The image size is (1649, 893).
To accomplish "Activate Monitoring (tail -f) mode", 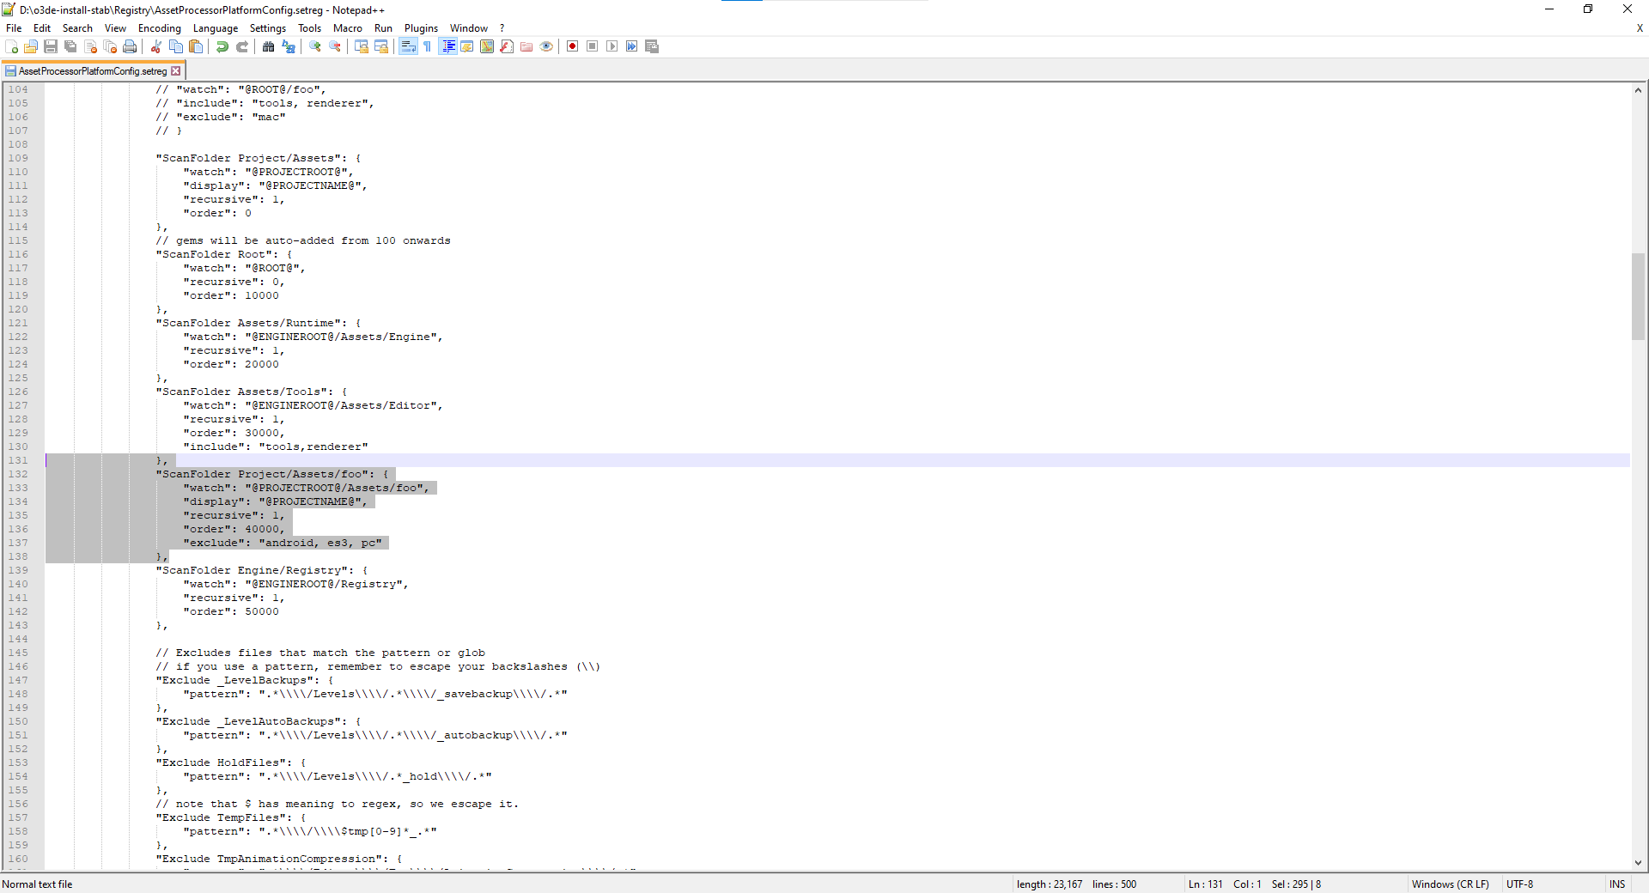I will pos(547,46).
